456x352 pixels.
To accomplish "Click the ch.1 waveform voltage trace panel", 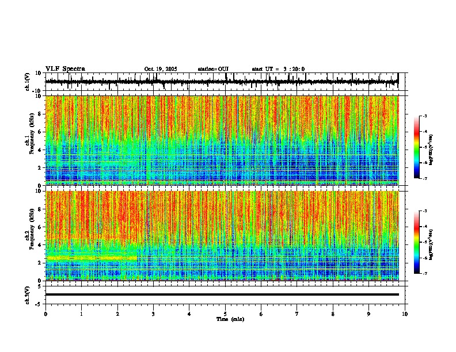I will click(225, 82).
